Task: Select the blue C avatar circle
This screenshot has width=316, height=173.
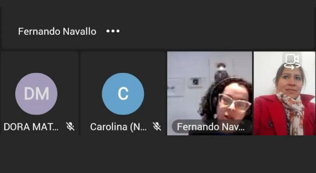Action: pyautogui.click(x=123, y=94)
